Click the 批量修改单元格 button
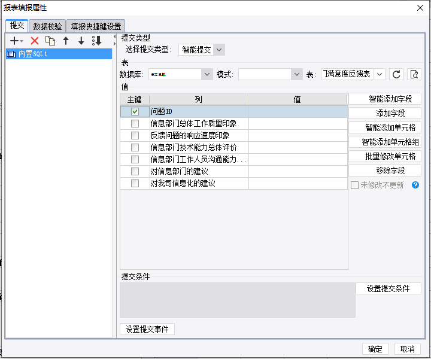This screenshot has height=359, width=431. (x=385, y=156)
